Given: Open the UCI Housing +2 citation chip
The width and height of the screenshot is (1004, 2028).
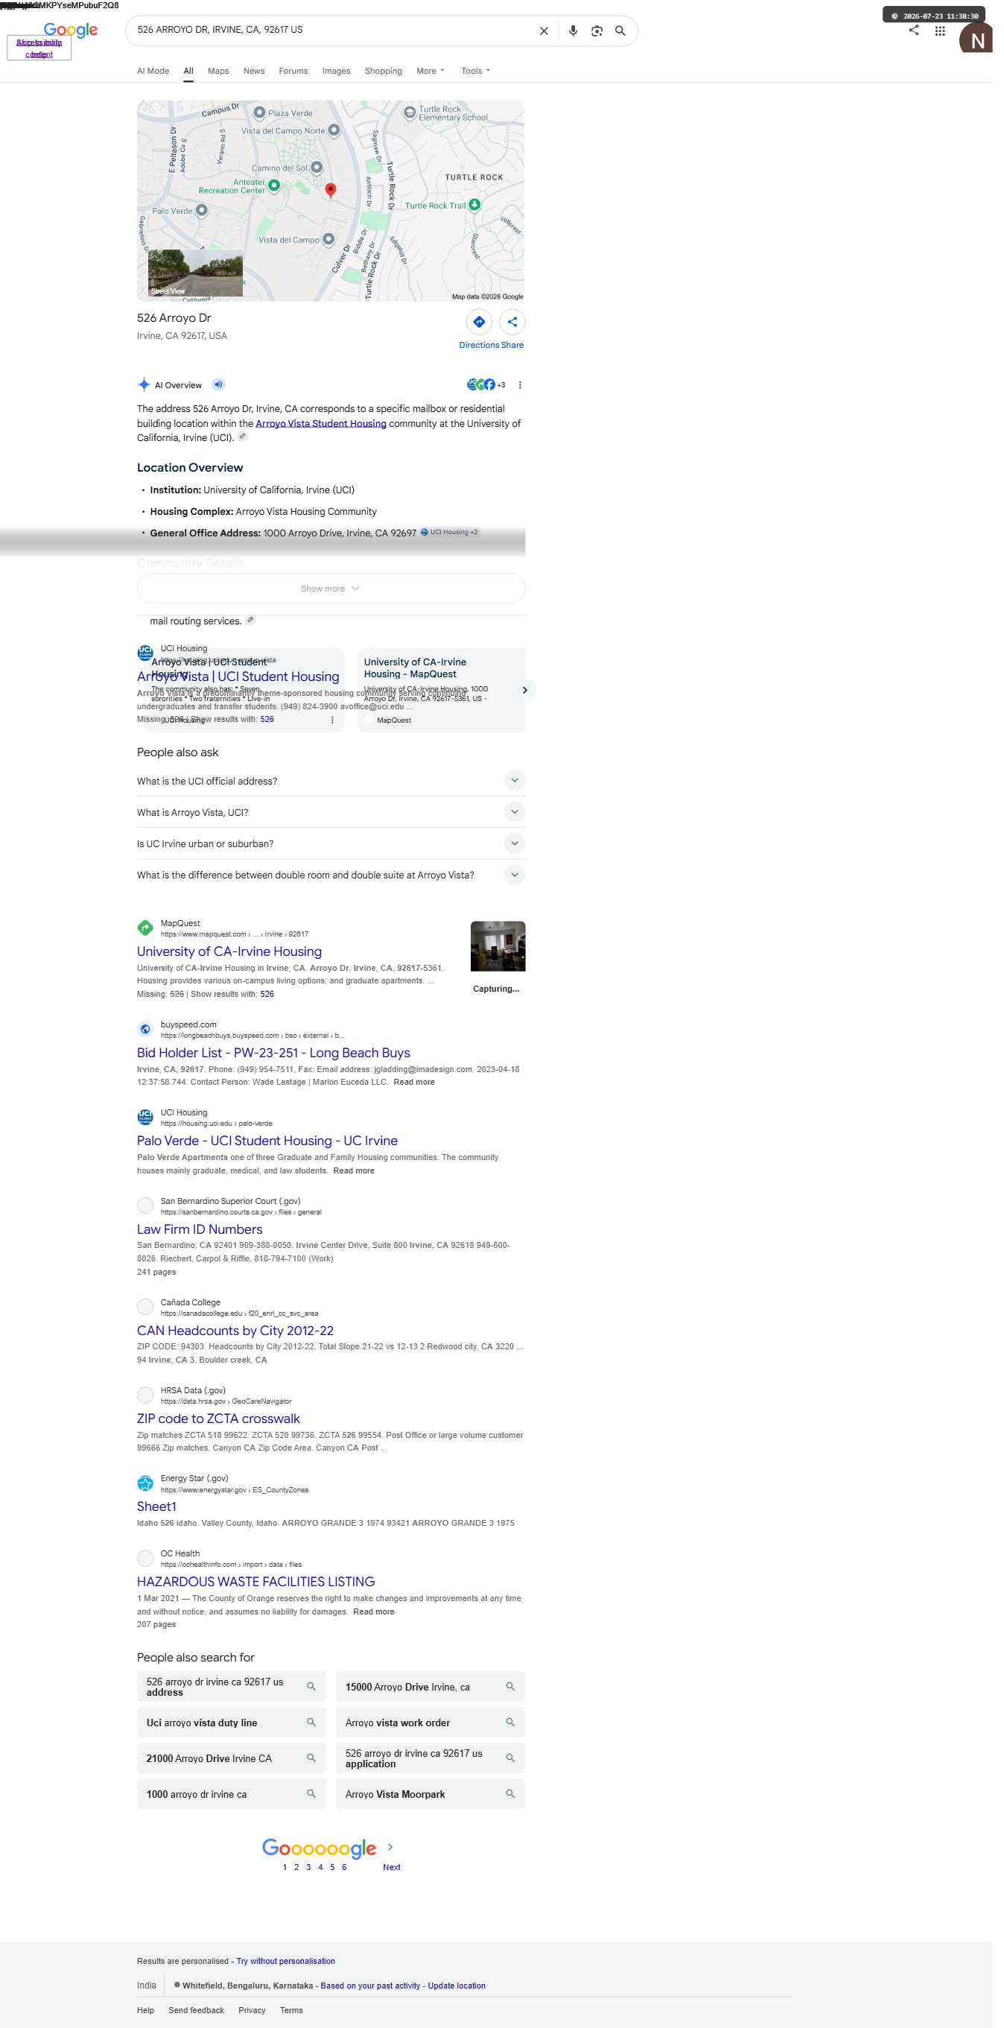Looking at the screenshot, I should [449, 532].
